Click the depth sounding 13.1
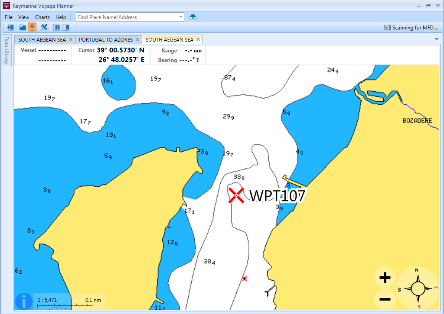 click(x=111, y=135)
